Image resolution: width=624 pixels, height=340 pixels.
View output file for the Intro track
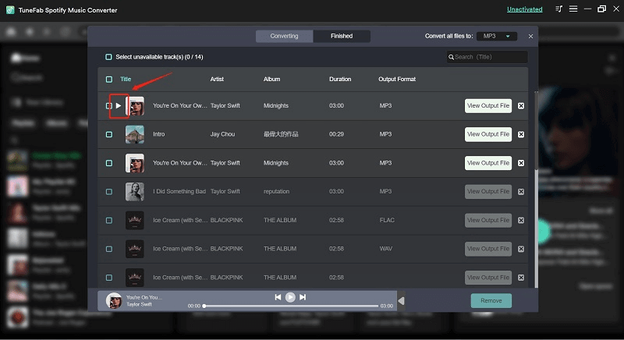click(x=488, y=134)
